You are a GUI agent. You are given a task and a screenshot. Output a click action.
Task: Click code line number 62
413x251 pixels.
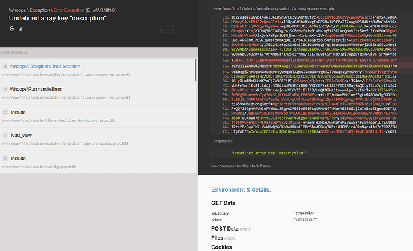coord(226,60)
